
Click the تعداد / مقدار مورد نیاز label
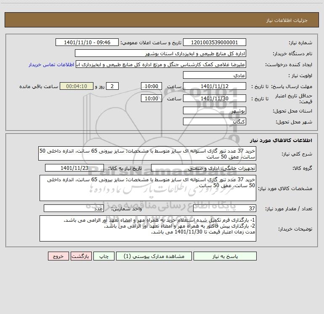[289, 209]
